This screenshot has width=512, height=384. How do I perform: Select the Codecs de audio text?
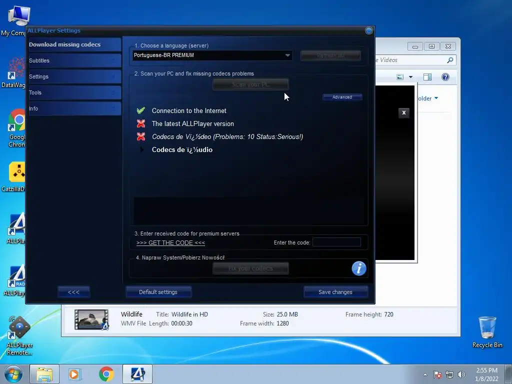pyautogui.click(x=182, y=149)
